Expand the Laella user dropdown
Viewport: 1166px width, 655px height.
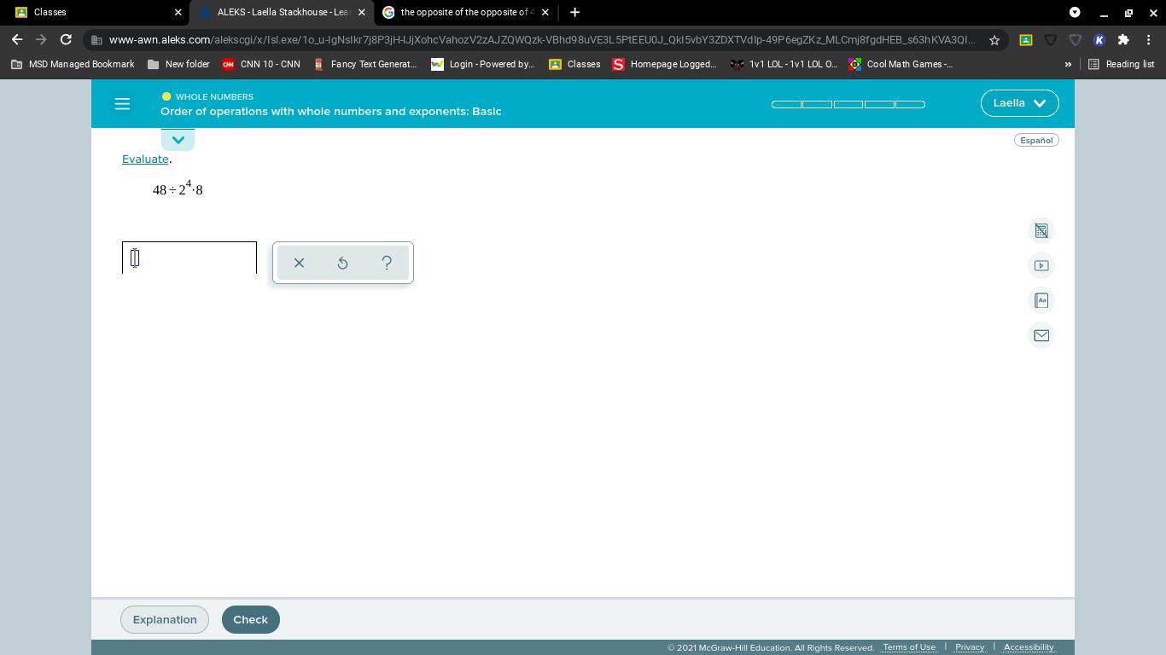[1019, 103]
